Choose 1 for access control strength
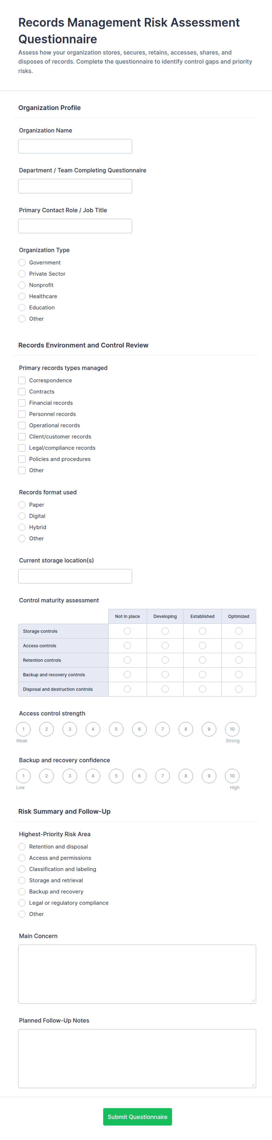The height and width of the screenshot is (1140, 272). coord(23,729)
